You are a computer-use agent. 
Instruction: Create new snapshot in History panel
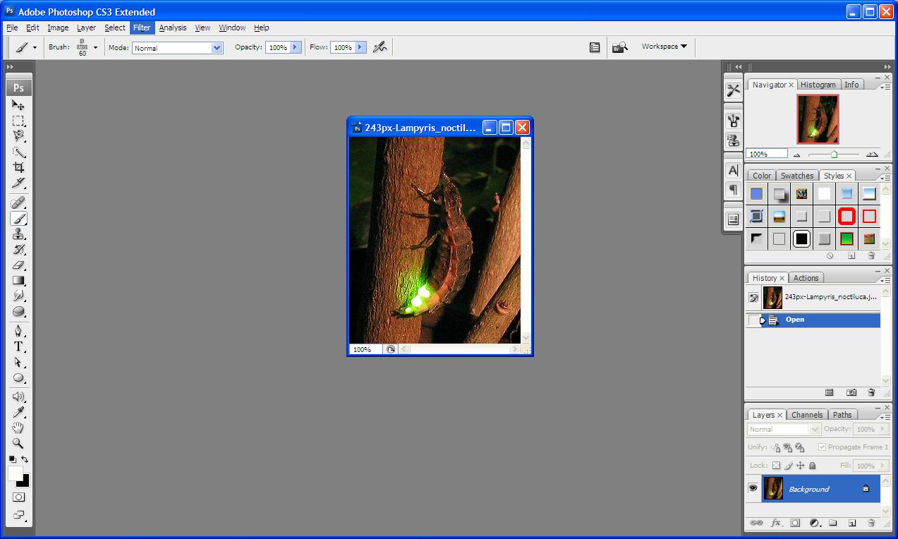(x=851, y=392)
